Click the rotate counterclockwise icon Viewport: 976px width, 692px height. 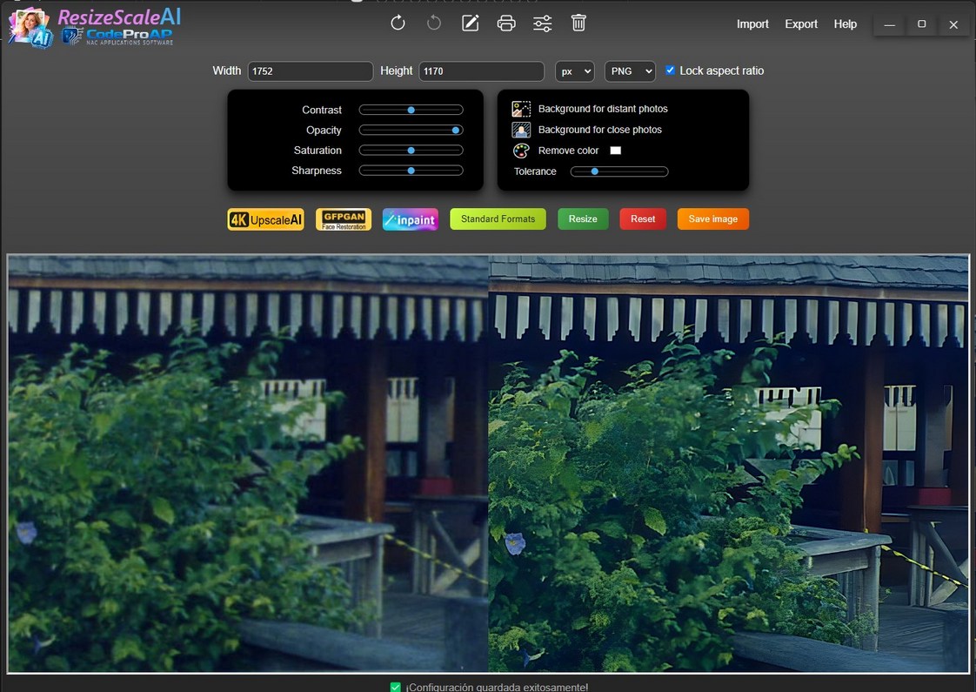(x=434, y=24)
